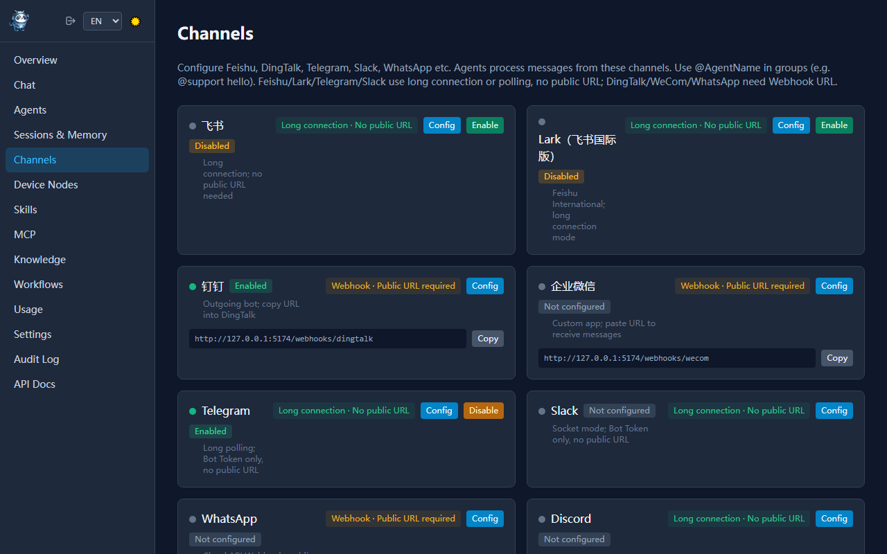Screen dimensions: 887x554
Task: Click "Outgoing bot; copy URL into DingTalk" description
Action: click(252, 310)
